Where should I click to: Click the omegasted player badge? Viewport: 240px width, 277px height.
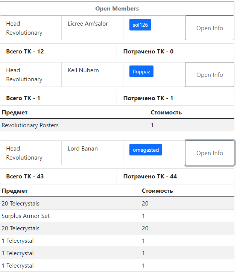point(146,150)
